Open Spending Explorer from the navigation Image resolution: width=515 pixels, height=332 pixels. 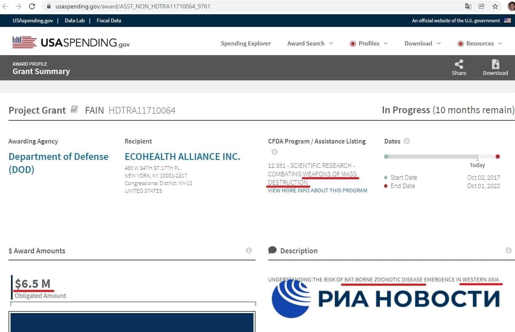(246, 43)
